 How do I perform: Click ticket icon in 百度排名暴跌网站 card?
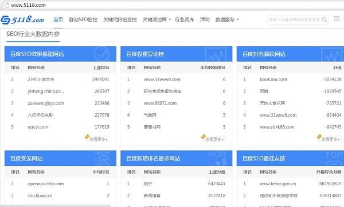(x=319, y=137)
